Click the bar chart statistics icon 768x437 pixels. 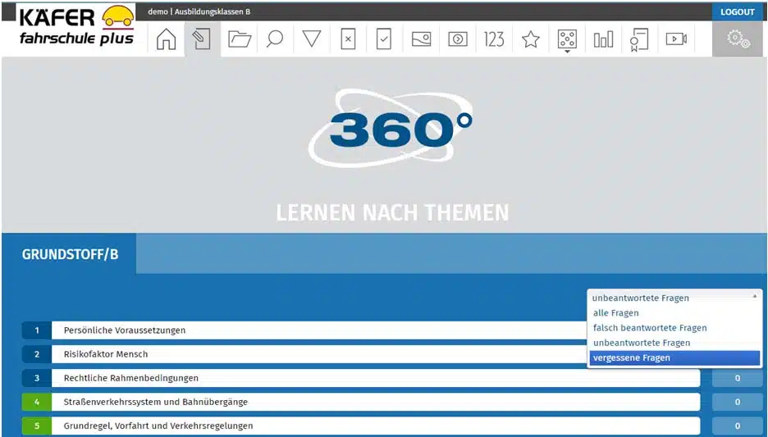(603, 39)
